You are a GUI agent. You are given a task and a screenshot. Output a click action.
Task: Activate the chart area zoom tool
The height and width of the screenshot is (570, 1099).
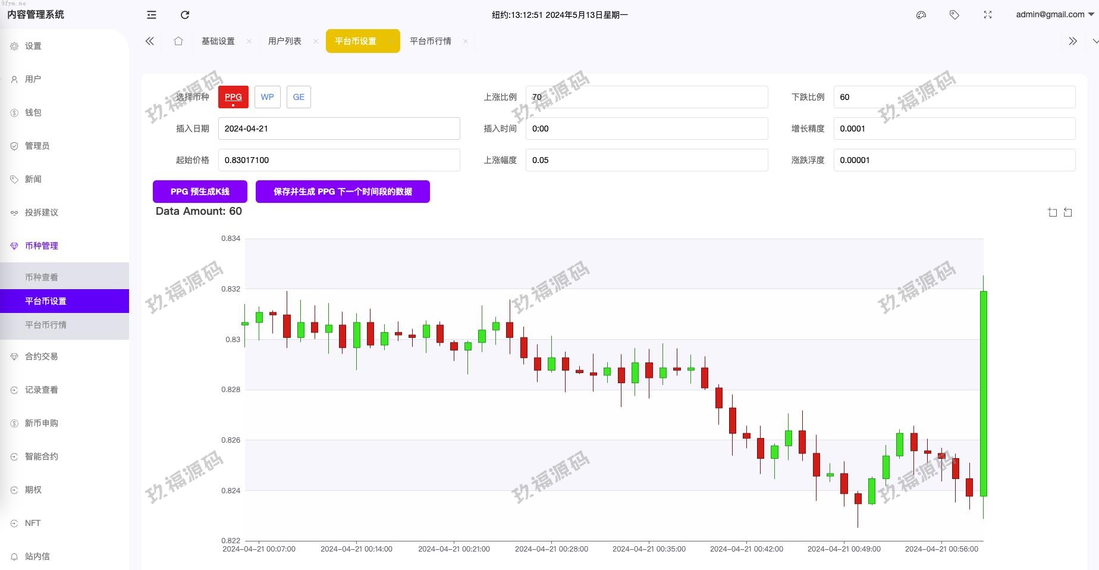click(x=1051, y=212)
